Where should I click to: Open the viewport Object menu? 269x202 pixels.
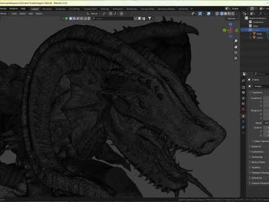point(39,13)
